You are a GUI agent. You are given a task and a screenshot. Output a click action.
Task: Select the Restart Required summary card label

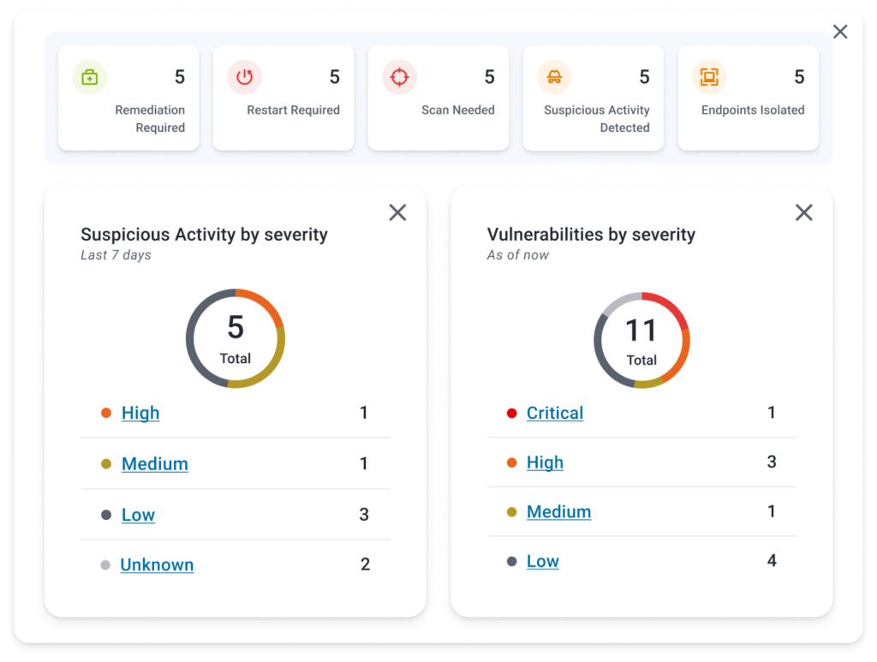(x=293, y=110)
